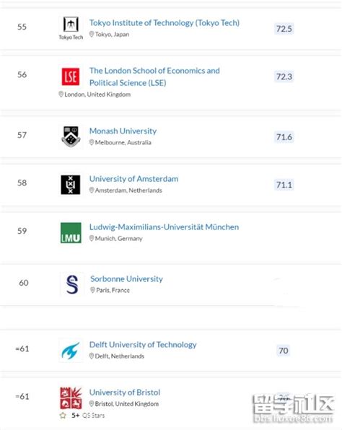Viewport: 342px width, 430px height.
Task: Open the Monash University link
Action: click(x=123, y=131)
